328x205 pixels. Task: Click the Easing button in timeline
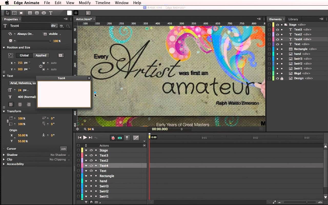pyautogui.click(x=136, y=138)
